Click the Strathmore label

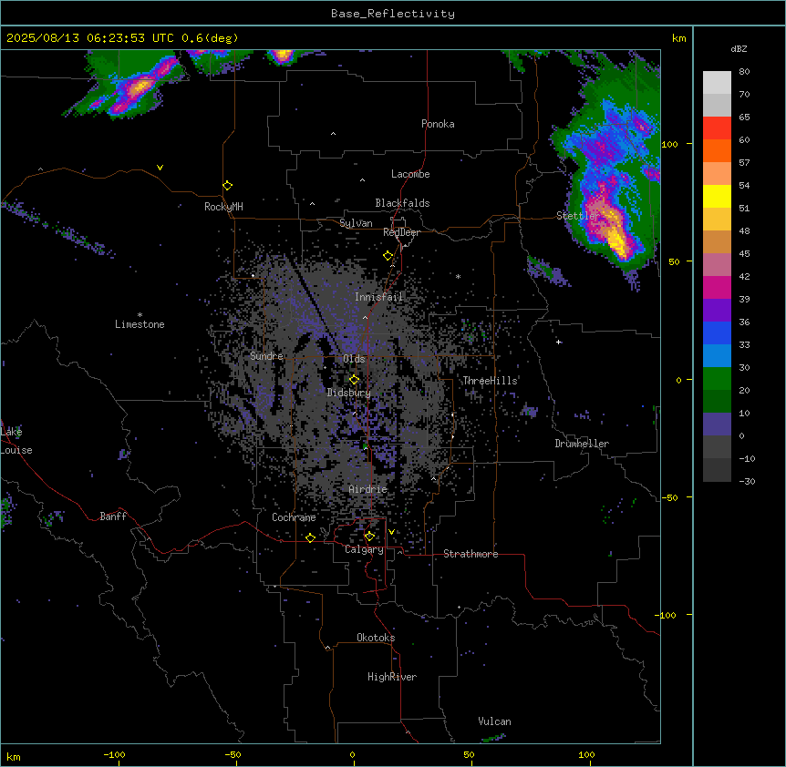pos(471,554)
